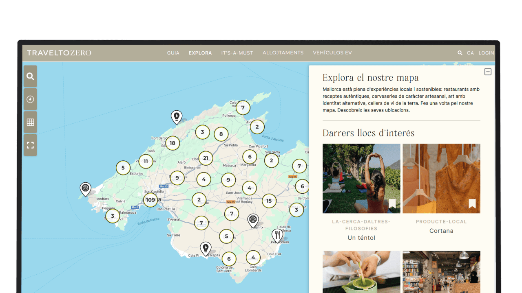Open the orange clothing photo thumbnail

pyautogui.click(x=441, y=178)
